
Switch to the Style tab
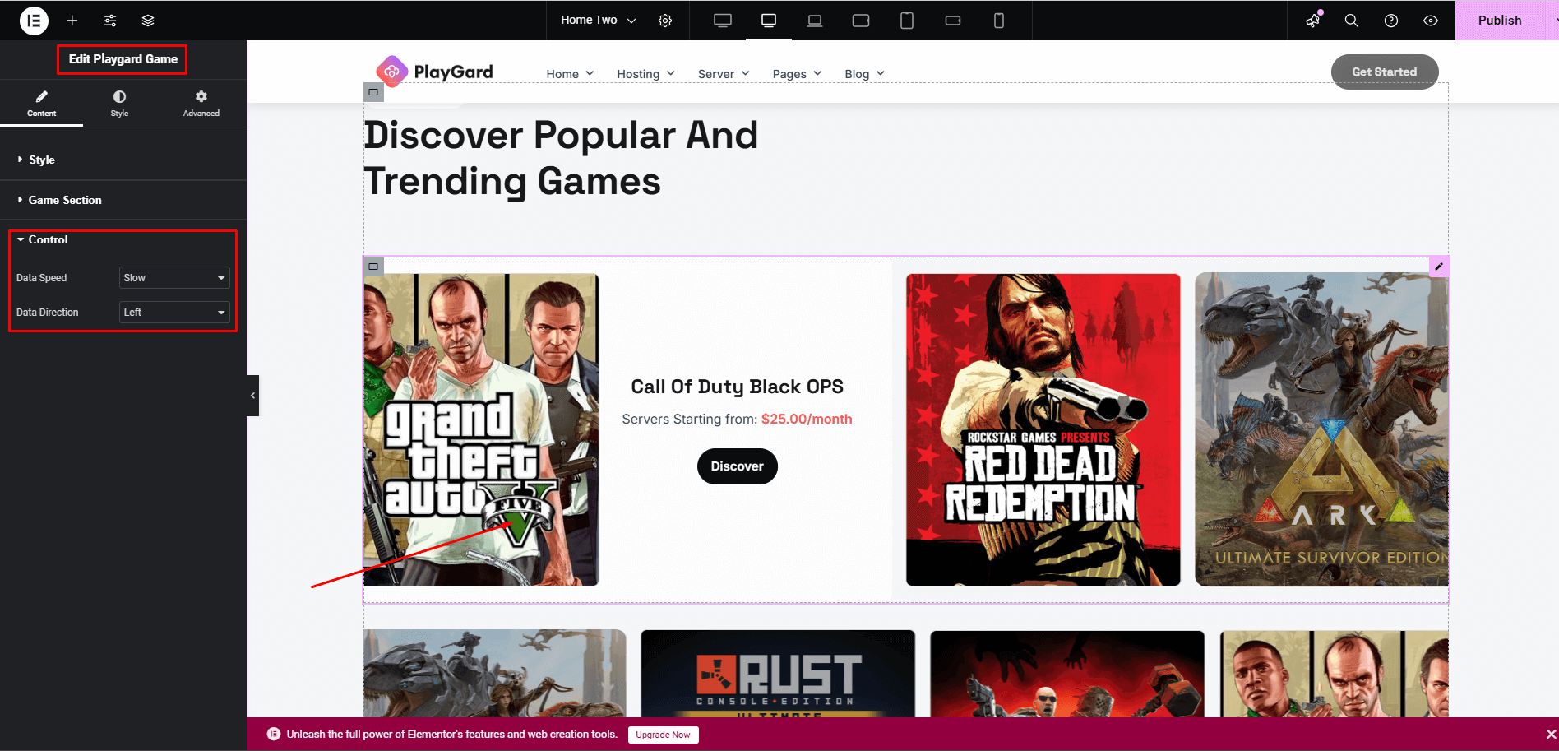pyautogui.click(x=119, y=104)
